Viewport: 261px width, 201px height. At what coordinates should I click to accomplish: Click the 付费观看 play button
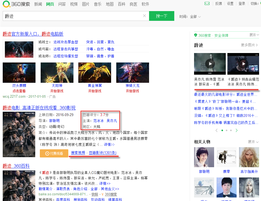[54, 153]
